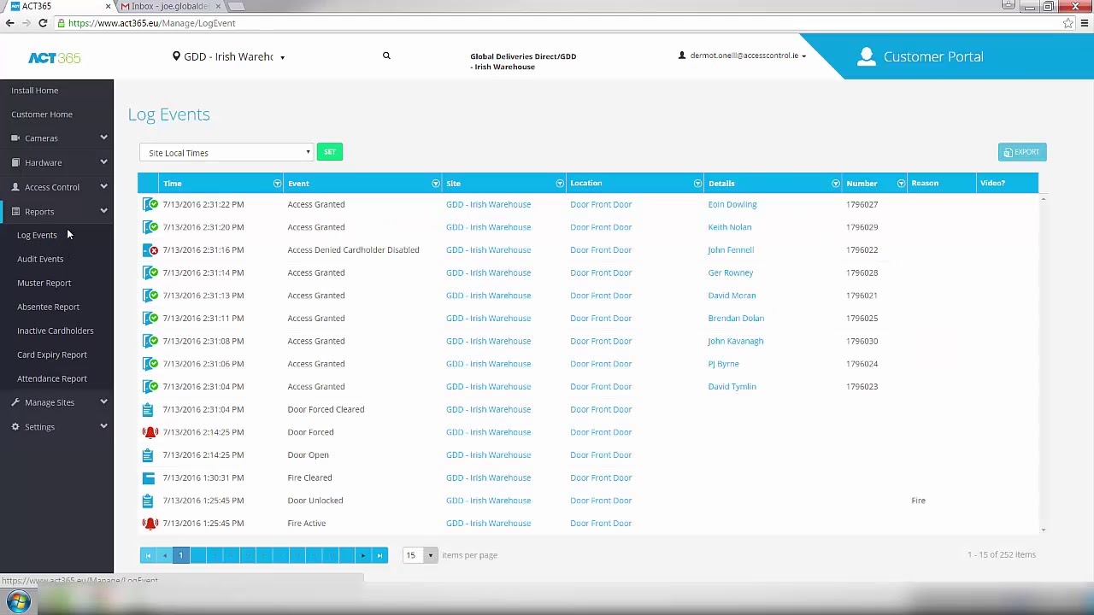Click the clipboard icon on Door Forced Cleared row
The height and width of the screenshot is (615, 1094).
(148, 409)
